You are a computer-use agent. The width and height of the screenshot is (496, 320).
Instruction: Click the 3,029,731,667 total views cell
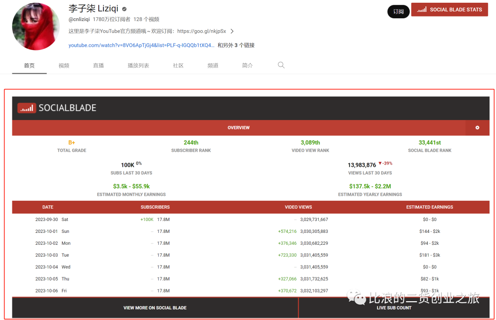click(x=314, y=220)
